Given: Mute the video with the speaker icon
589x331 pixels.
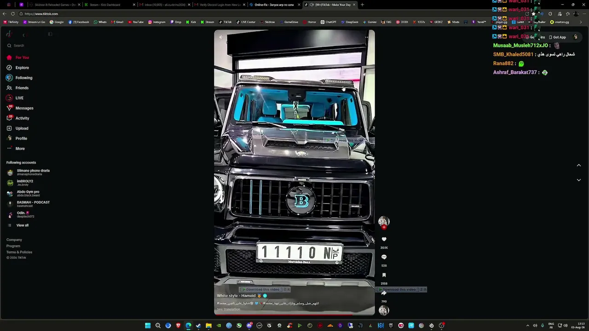Looking at the screenshot, I should 221,38.
